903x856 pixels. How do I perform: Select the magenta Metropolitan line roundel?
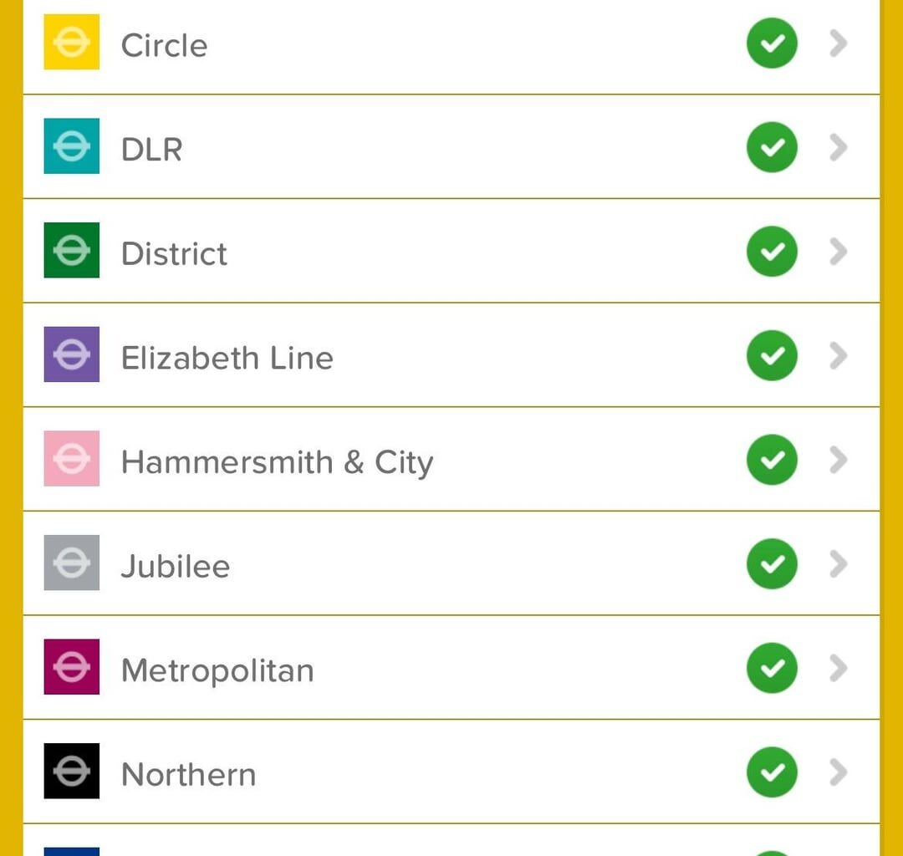pos(71,667)
